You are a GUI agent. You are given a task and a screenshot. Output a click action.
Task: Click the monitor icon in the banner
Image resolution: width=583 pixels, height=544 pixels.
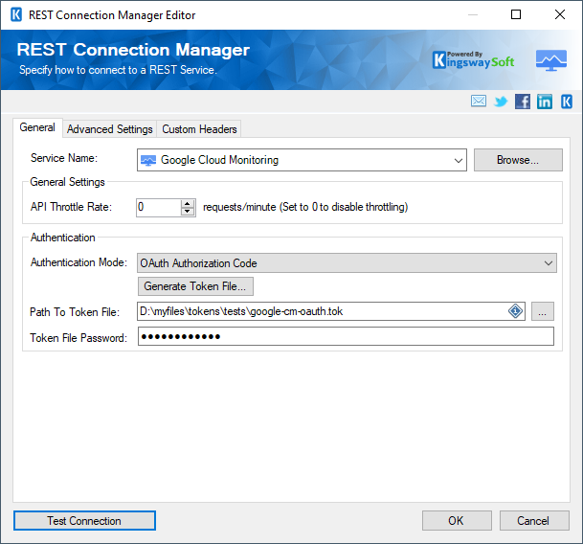(551, 60)
